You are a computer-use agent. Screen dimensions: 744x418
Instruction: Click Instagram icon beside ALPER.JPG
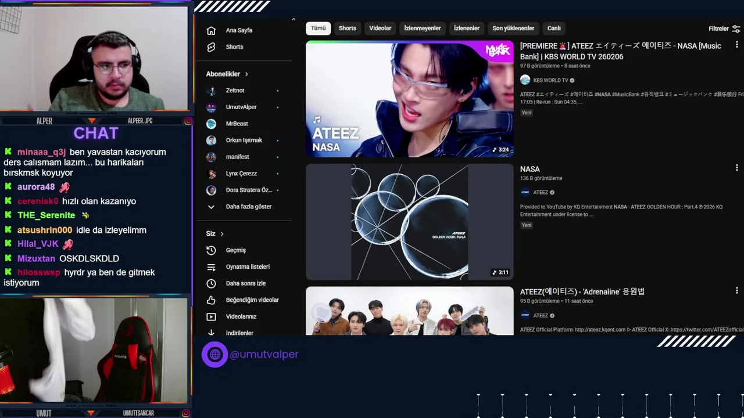(188, 121)
